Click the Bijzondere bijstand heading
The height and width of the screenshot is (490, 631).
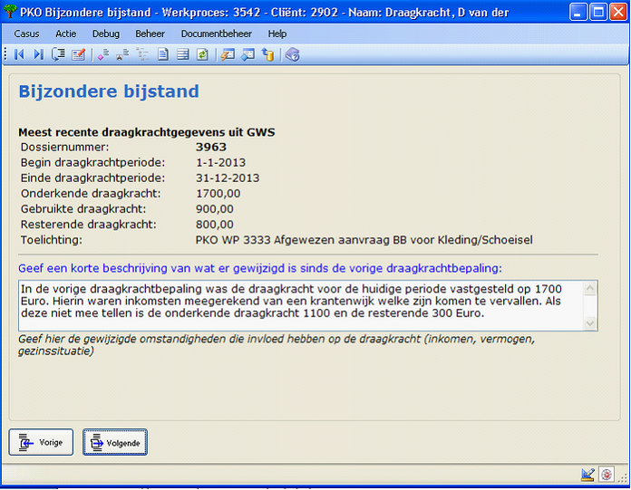tap(109, 91)
